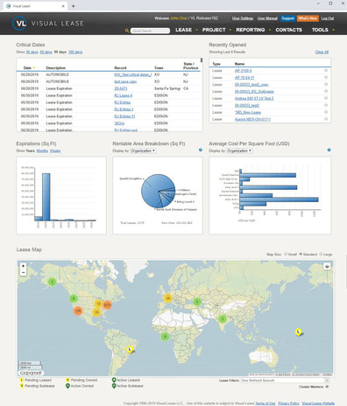Click Clear All in Recently Opened
The width and height of the screenshot is (347, 406).
(322, 52)
